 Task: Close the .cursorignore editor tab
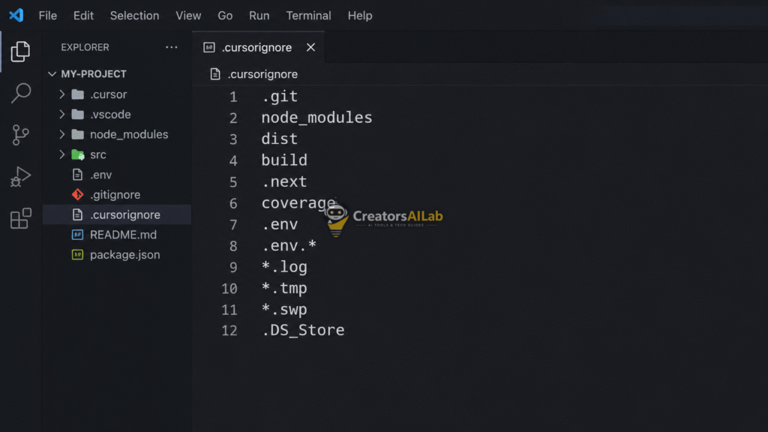(x=310, y=47)
